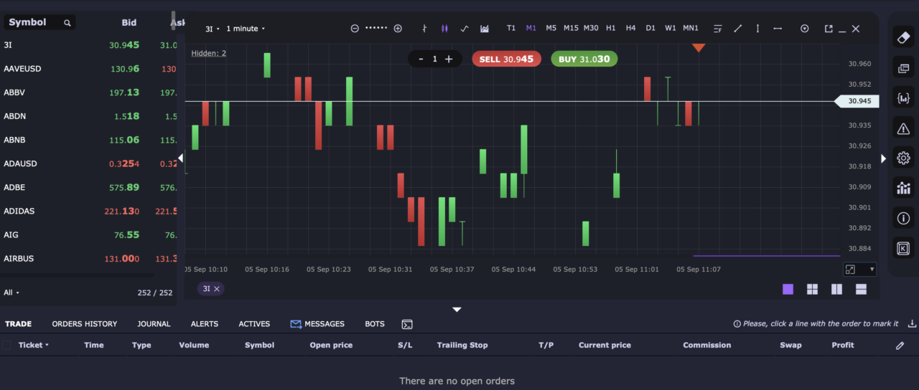Switch to the area chart type icon
Screen dimensions: 919x390
485,29
